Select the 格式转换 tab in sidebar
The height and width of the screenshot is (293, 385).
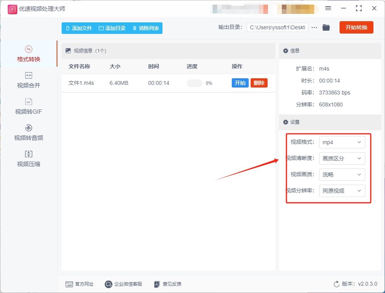click(28, 54)
